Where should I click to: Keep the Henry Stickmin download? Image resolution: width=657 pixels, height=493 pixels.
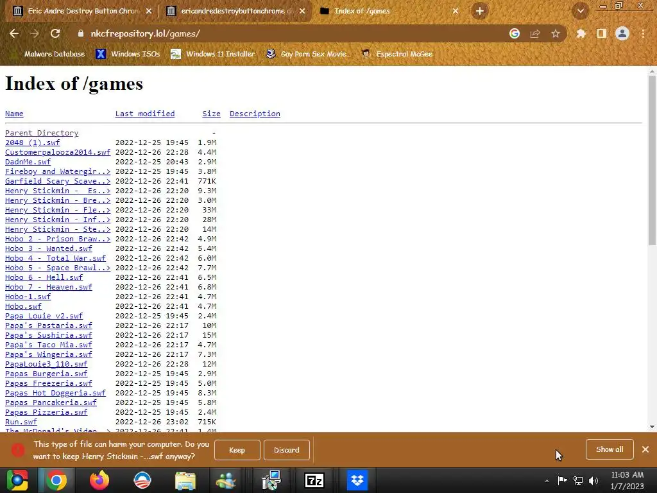pos(237,450)
